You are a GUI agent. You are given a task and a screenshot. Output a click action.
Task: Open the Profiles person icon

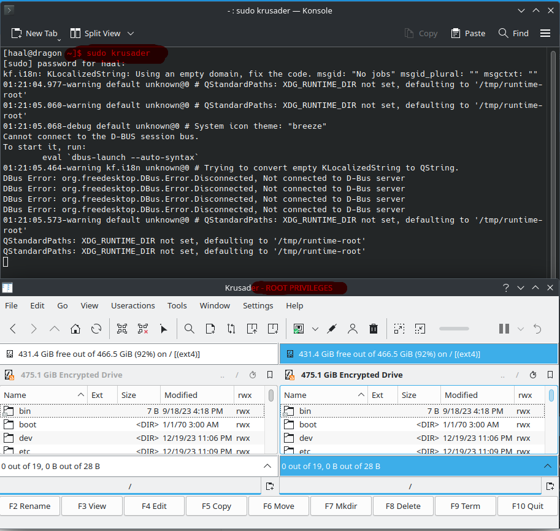tap(353, 329)
